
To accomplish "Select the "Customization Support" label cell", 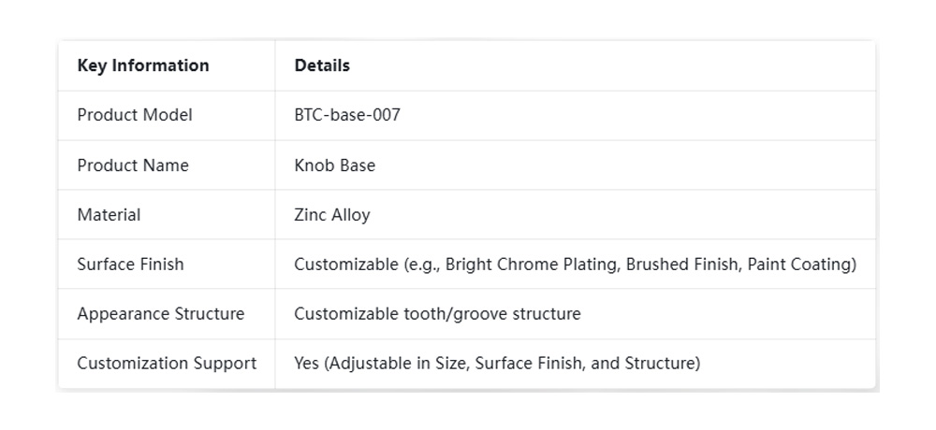I will (167, 364).
